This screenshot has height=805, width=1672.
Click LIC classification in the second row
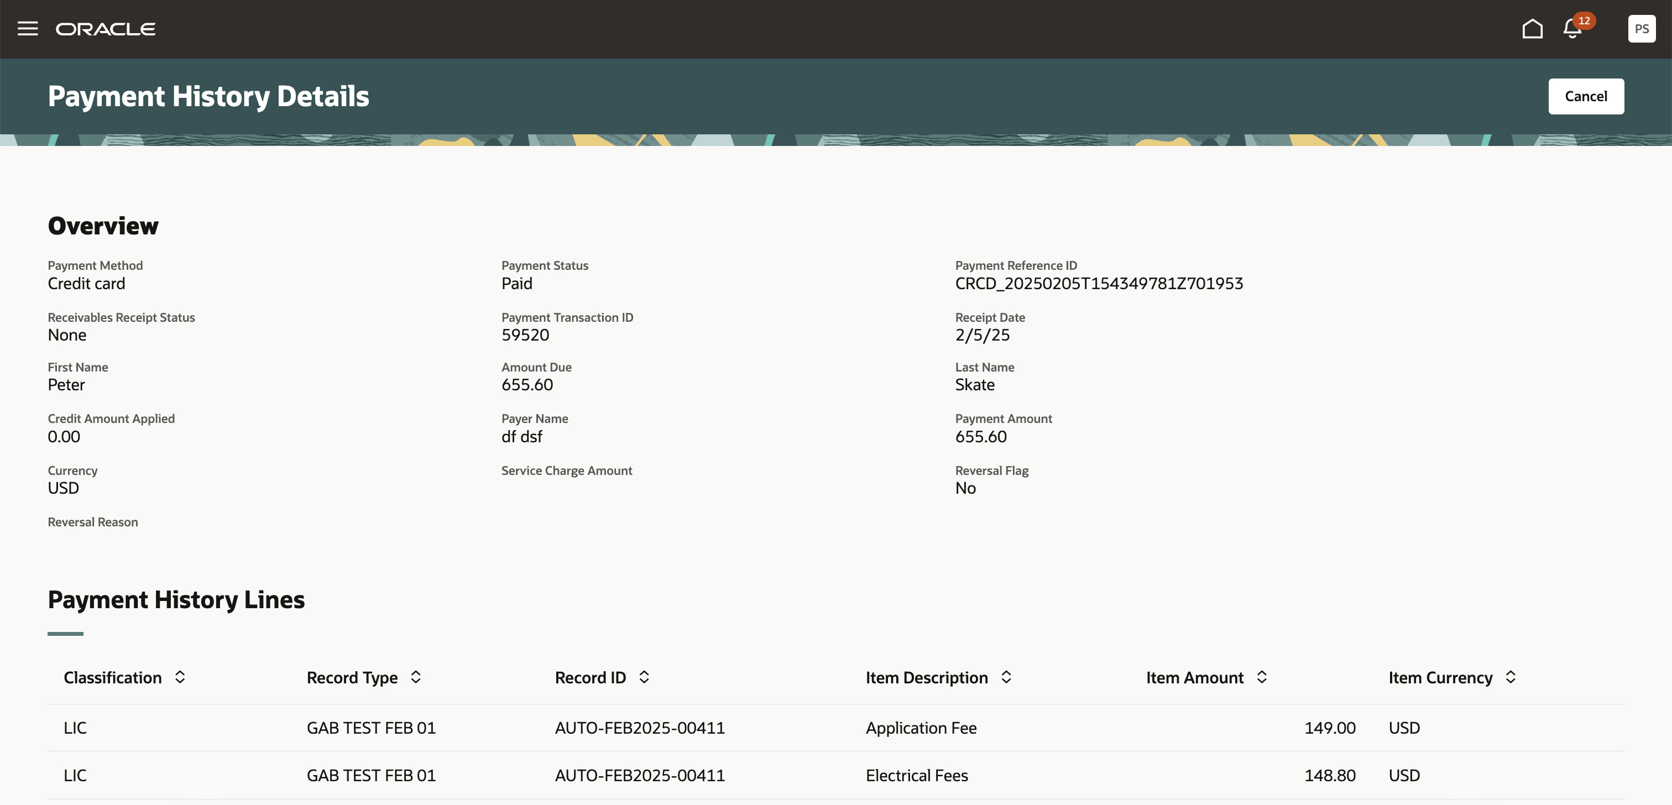click(x=75, y=775)
